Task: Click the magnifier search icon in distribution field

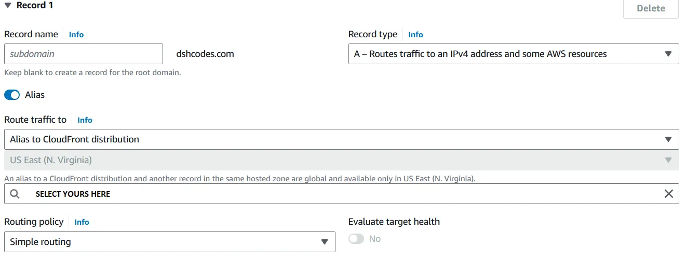Action: [x=15, y=194]
